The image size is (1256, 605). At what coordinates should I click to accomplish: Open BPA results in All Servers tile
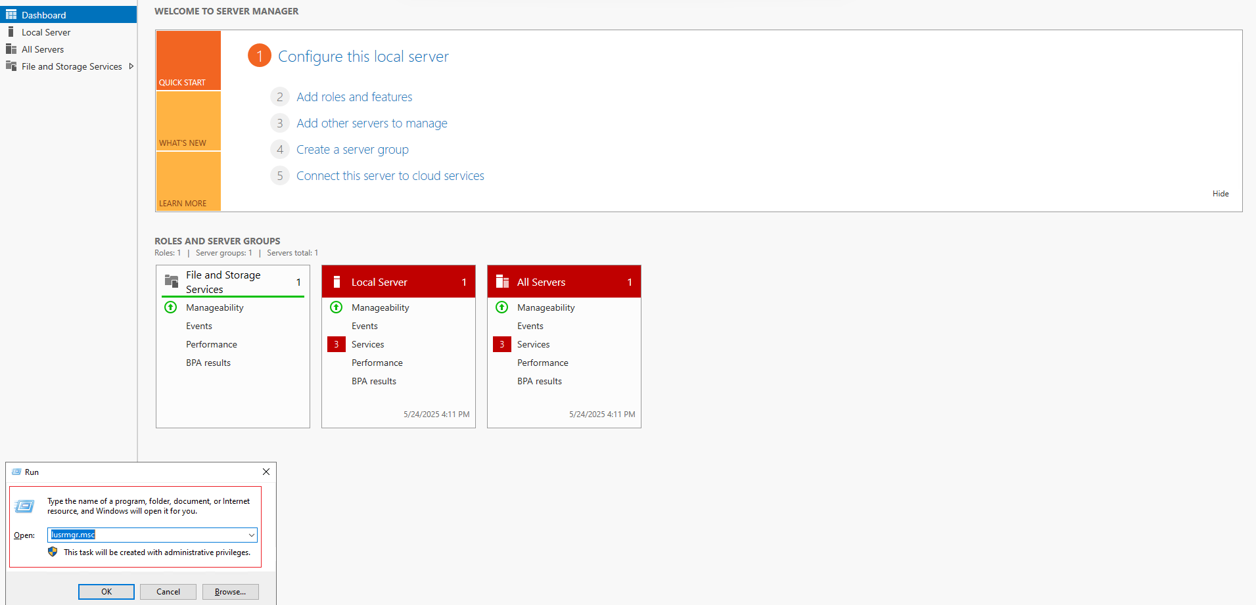point(540,381)
